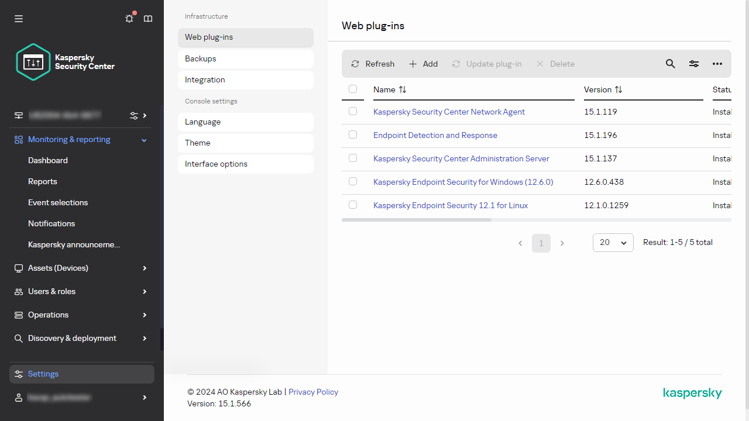
Task: Select the Network Agent plug-in checkbox
Action: coord(353,111)
